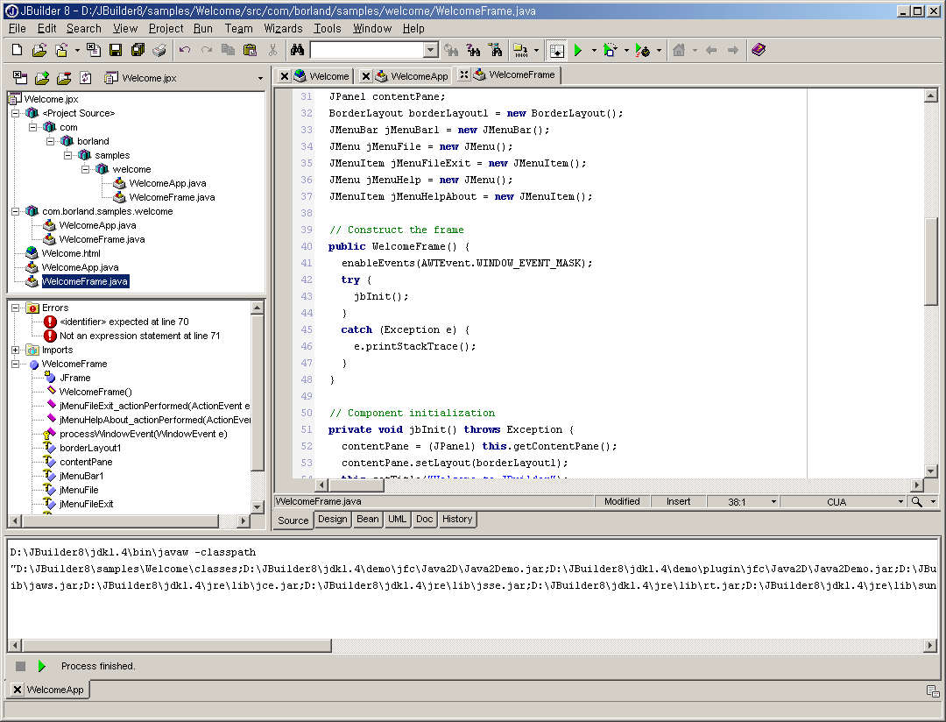Viewport: 946px width, 722px height.
Task: Expand the Imports node in structure pane
Action: 16,350
